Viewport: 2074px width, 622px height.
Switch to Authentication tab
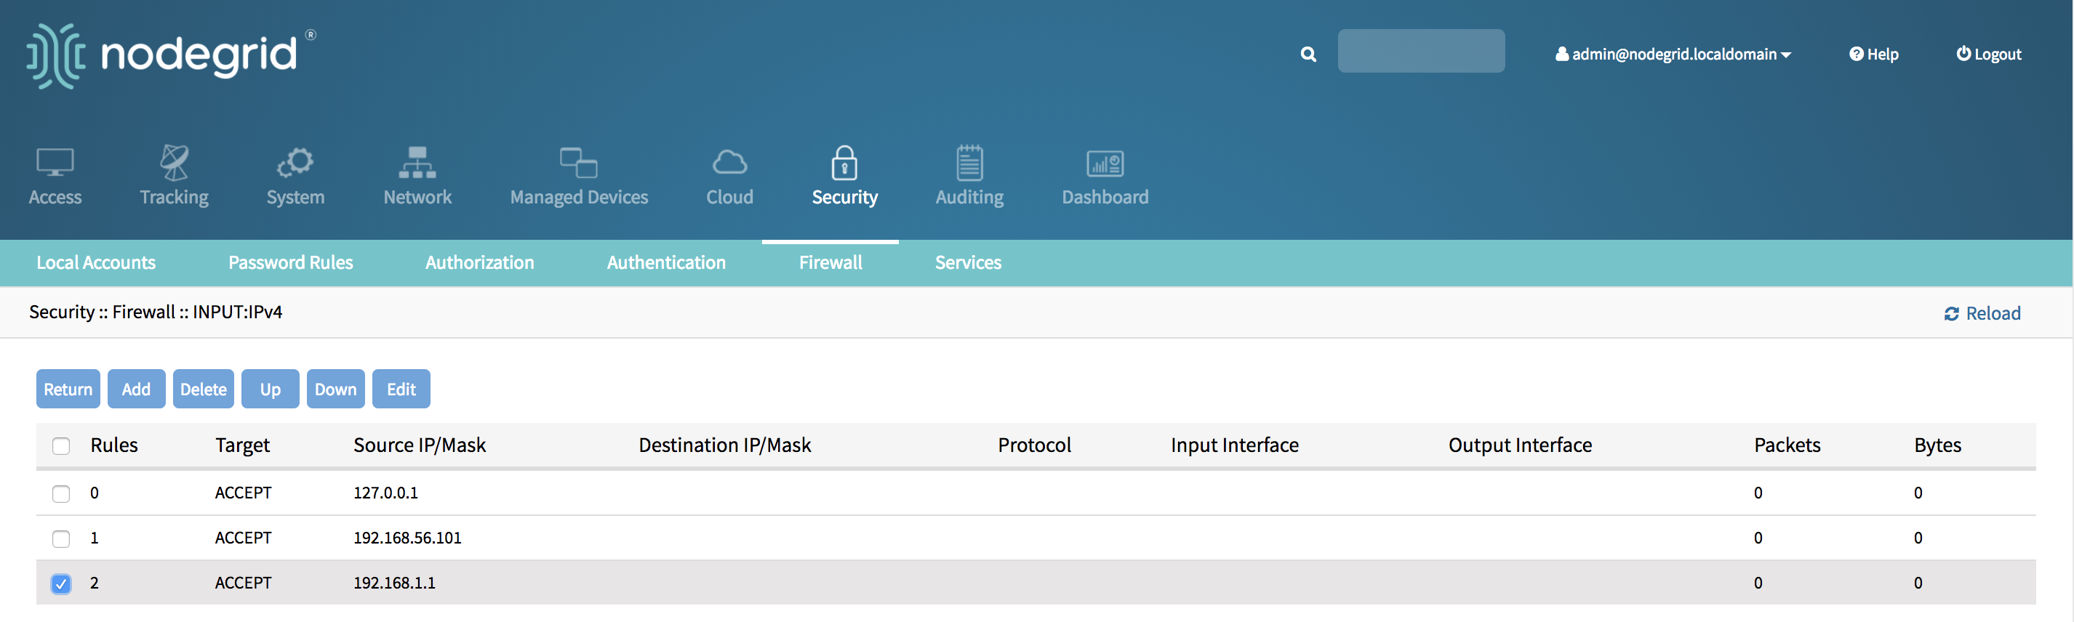click(x=666, y=262)
